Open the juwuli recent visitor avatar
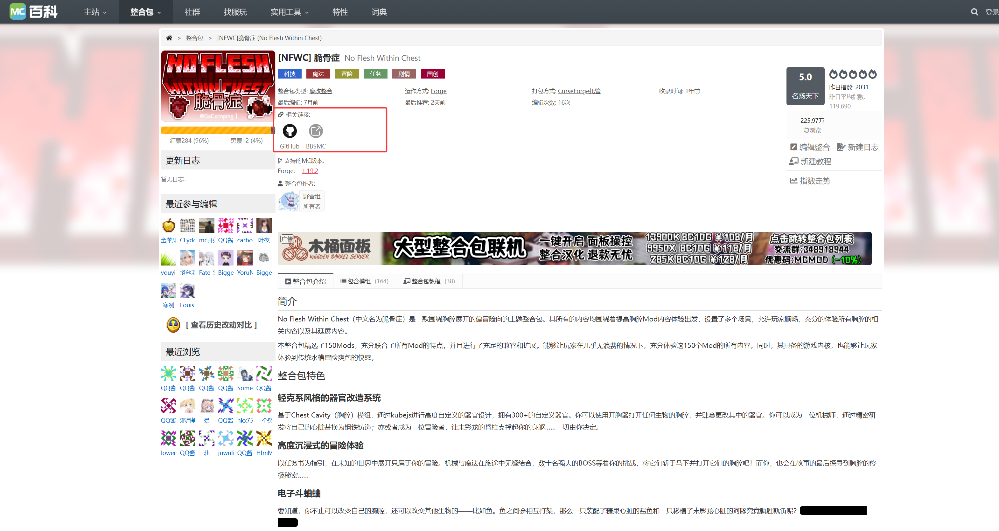 click(226, 438)
